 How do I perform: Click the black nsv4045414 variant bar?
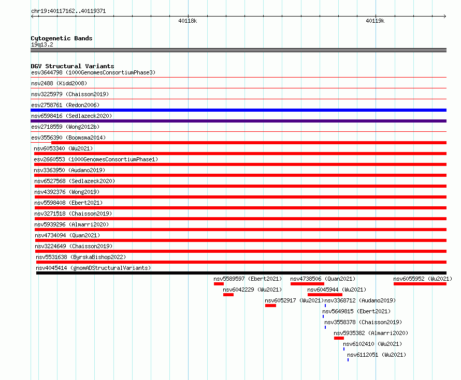pyautogui.click(x=241, y=273)
